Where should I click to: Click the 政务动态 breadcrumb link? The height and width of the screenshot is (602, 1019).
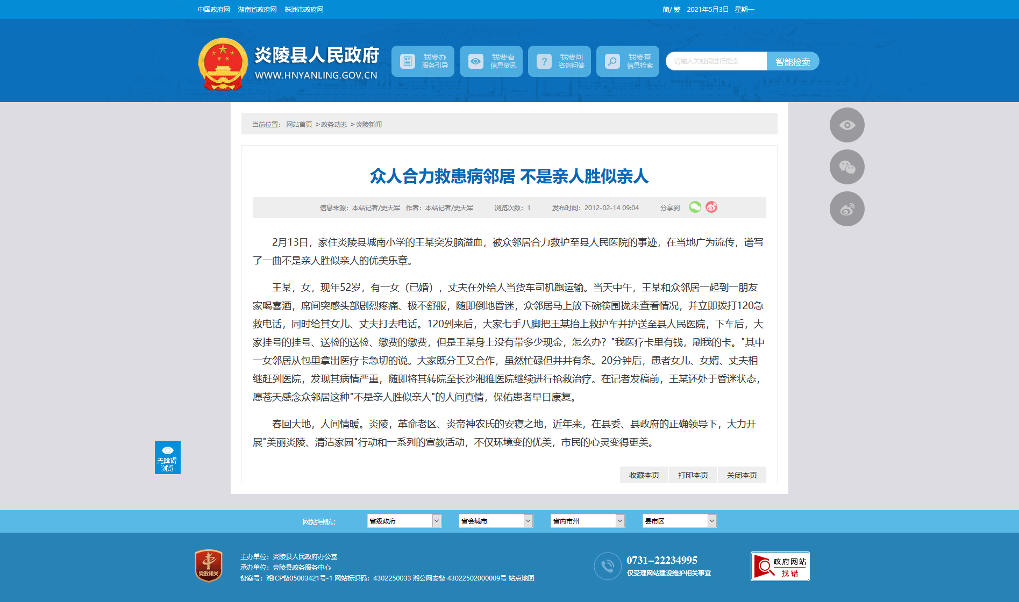(333, 125)
